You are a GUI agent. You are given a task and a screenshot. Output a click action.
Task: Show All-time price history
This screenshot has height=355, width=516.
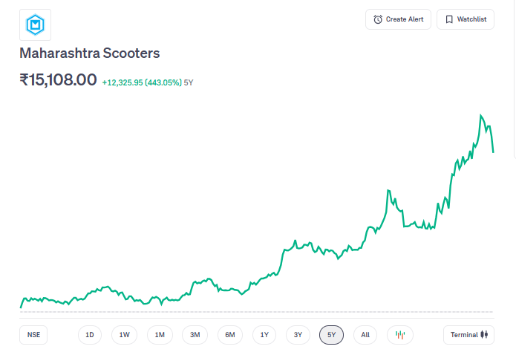point(365,335)
